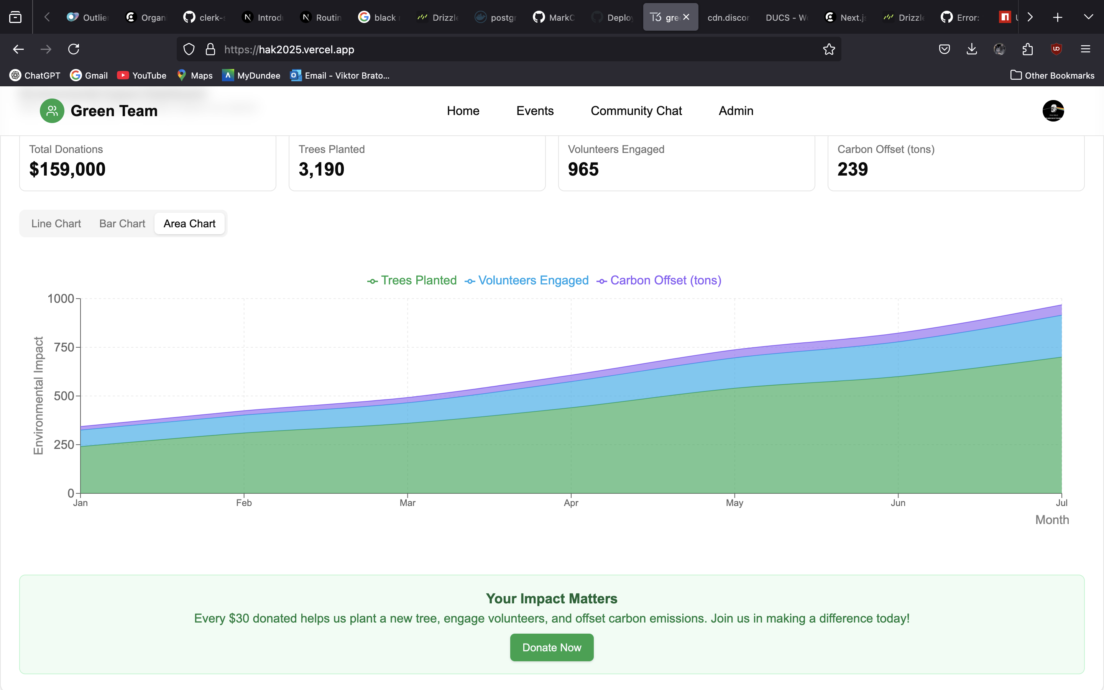Toggle Volunteers Engaged series in legend

pos(527,280)
